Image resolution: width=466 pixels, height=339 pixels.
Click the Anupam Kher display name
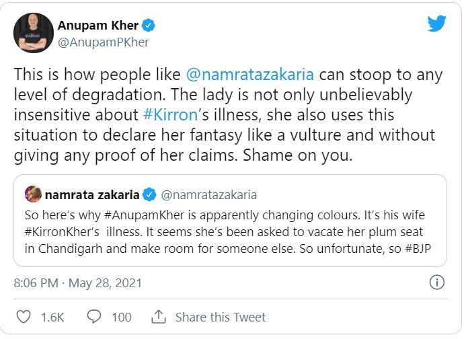click(x=98, y=26)
